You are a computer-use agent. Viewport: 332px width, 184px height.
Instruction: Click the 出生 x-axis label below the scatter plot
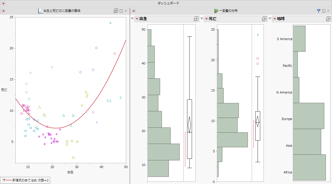(71, 172)
